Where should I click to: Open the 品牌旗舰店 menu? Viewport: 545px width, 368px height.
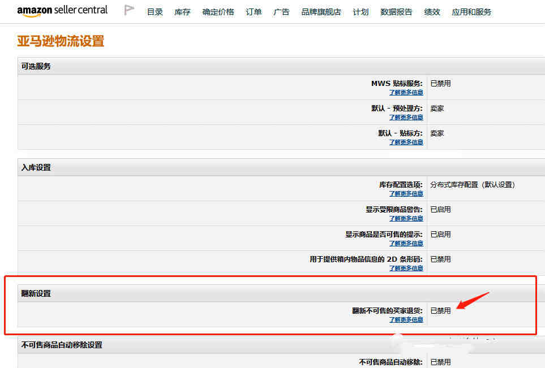point(321,12)
